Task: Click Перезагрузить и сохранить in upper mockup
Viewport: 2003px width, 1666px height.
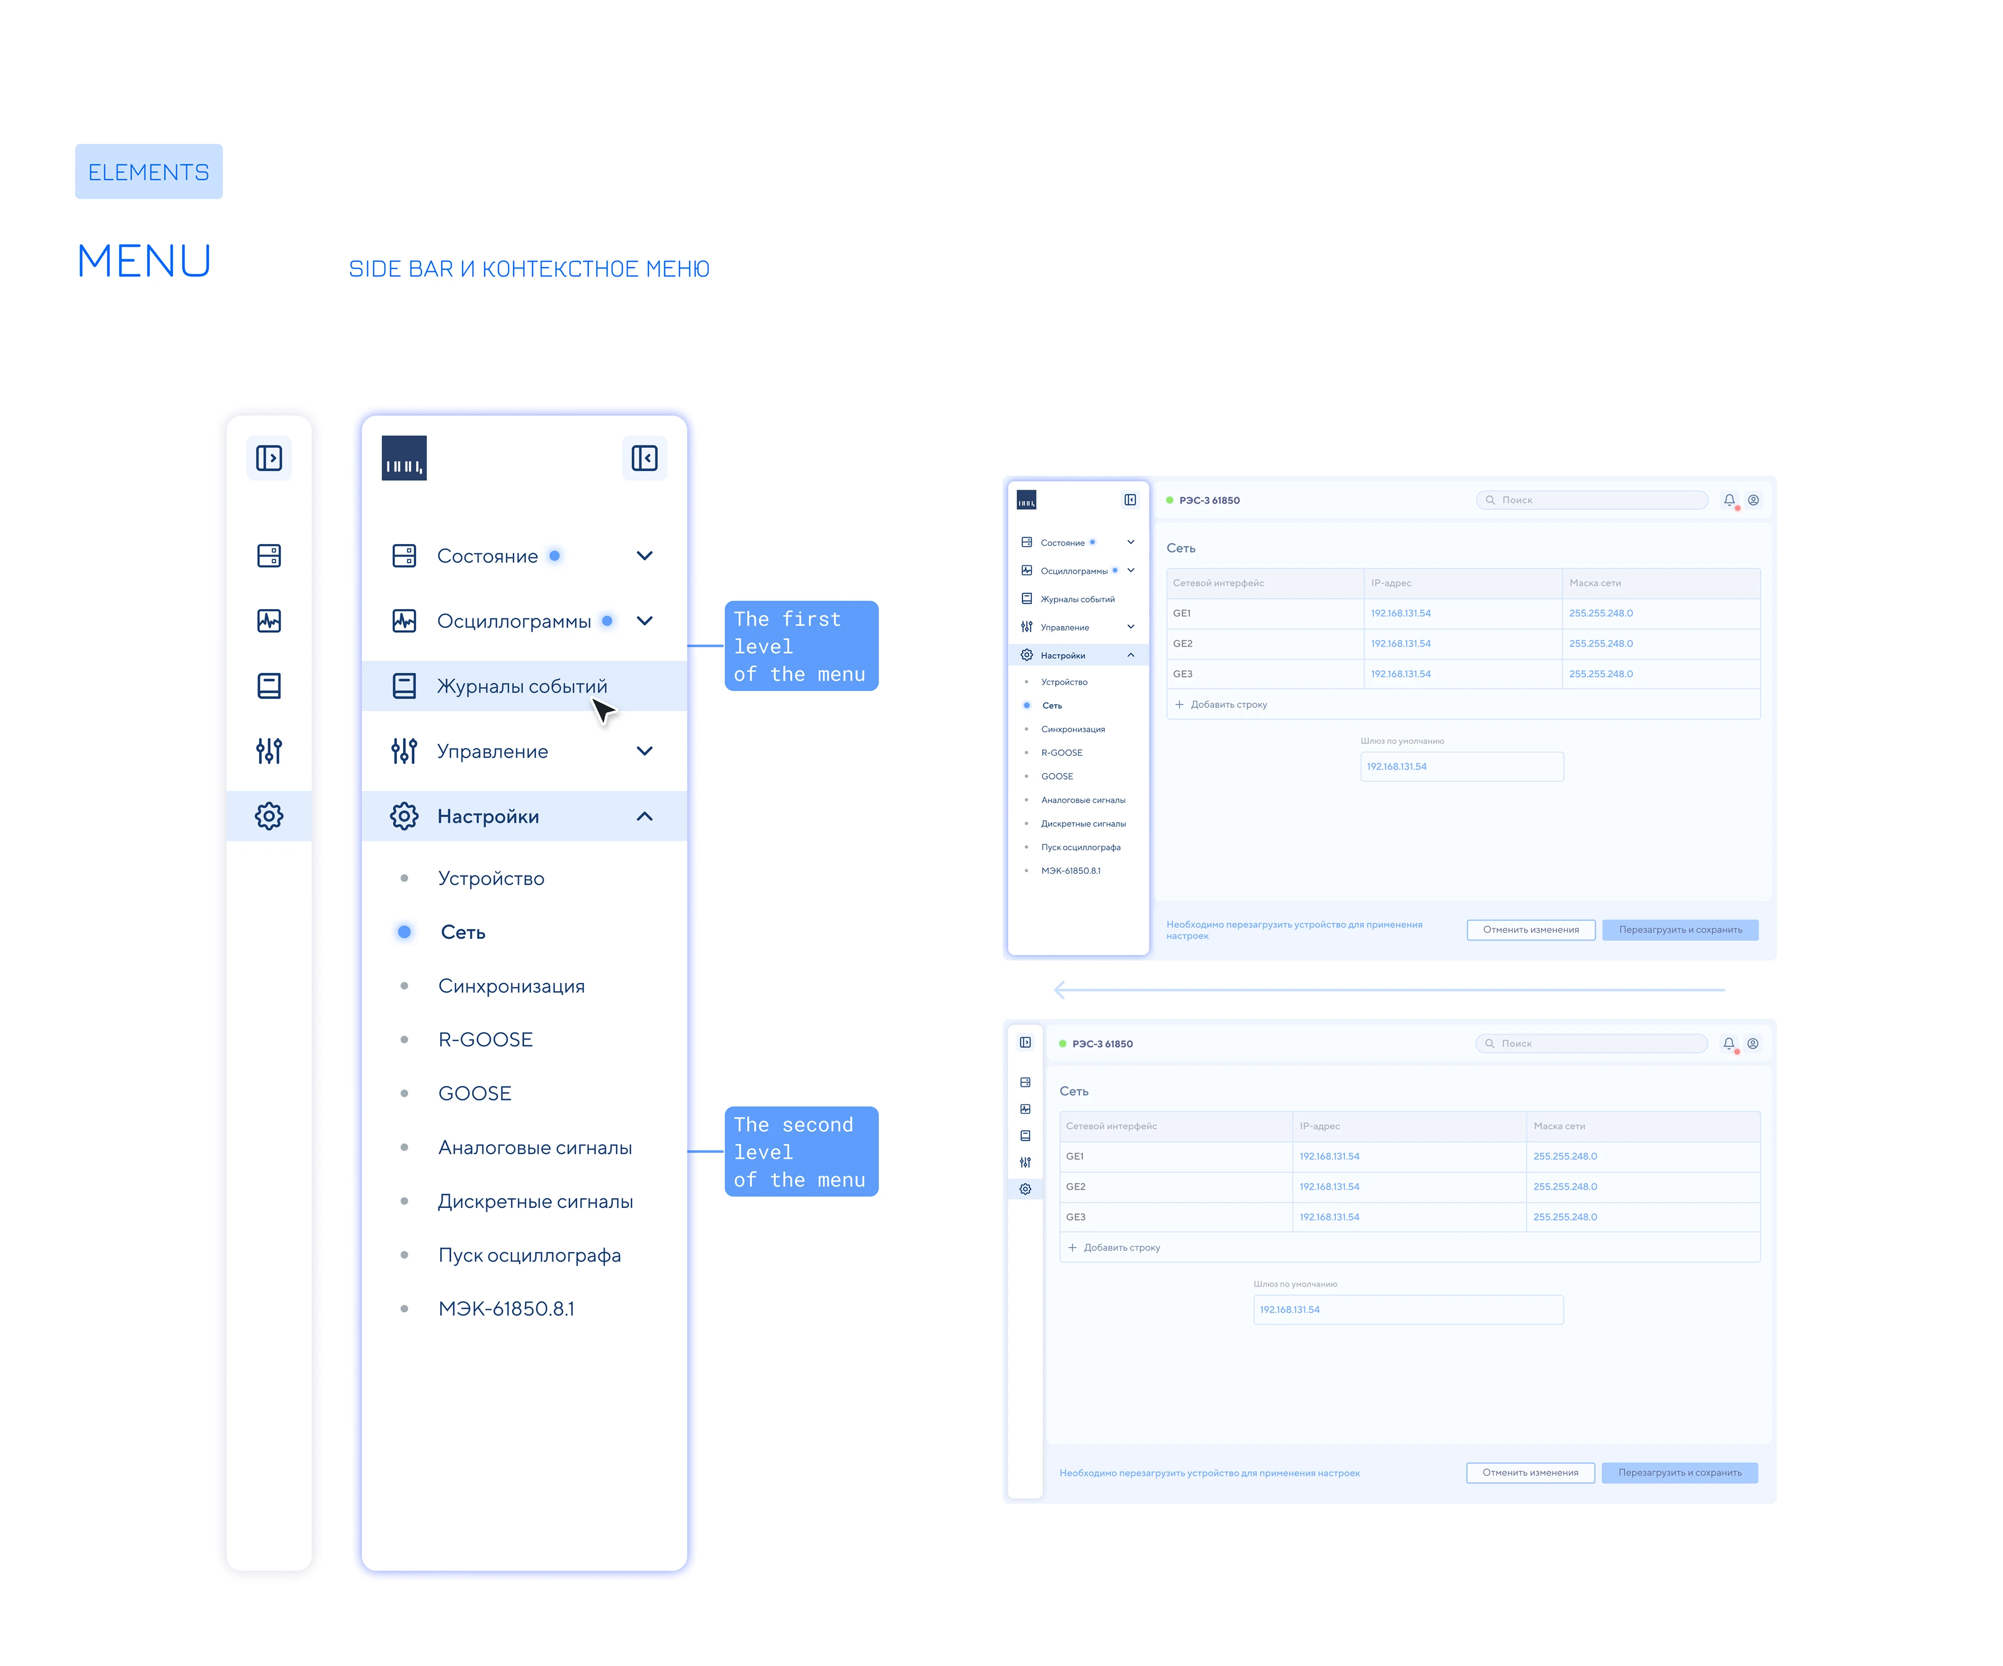Action: point(1681,930)
